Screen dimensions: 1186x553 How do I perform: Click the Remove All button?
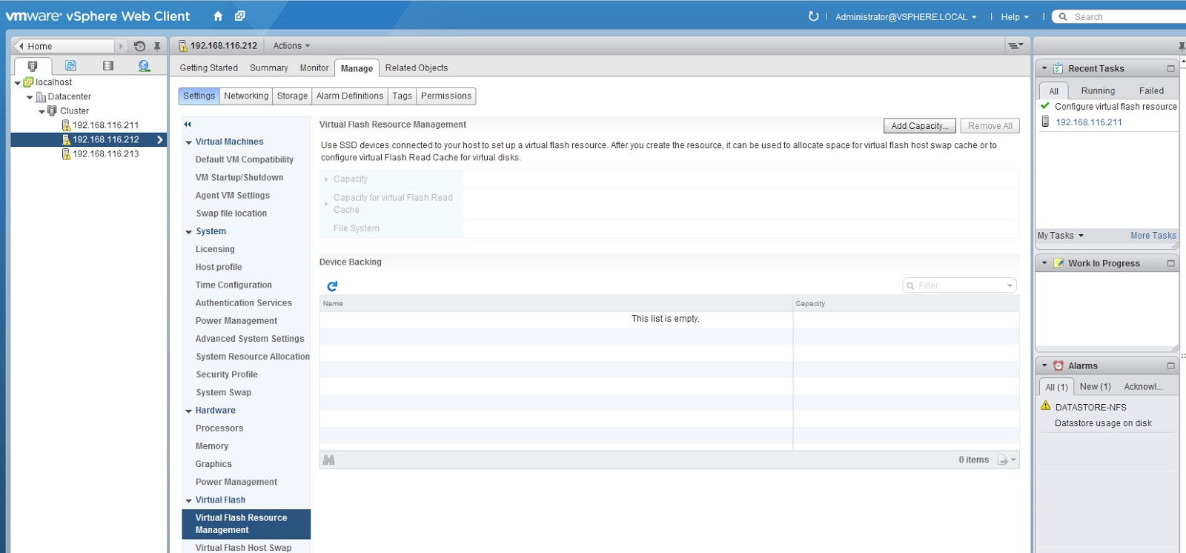click(990, 126)
